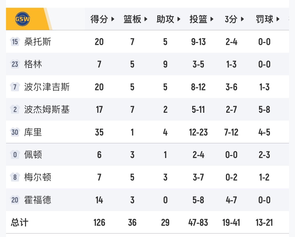Click the GSW team logo
Image resolution: width=295 pixels, height=237 pixels.
(23, 19)
